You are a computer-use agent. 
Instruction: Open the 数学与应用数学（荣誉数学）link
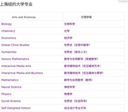81,59
